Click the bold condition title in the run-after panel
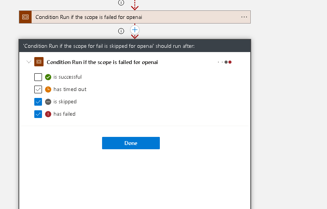This screenshot has width=327, height=209. point(102,62)
